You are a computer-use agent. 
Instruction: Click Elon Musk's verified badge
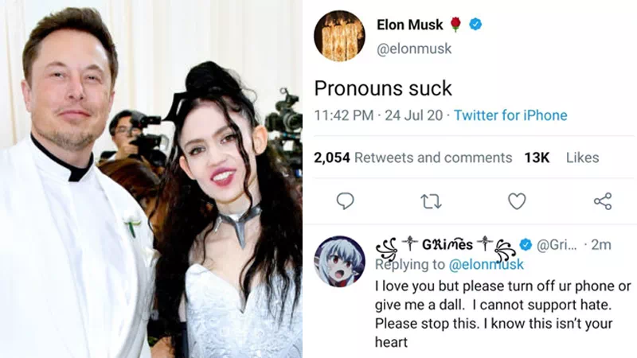475,25
